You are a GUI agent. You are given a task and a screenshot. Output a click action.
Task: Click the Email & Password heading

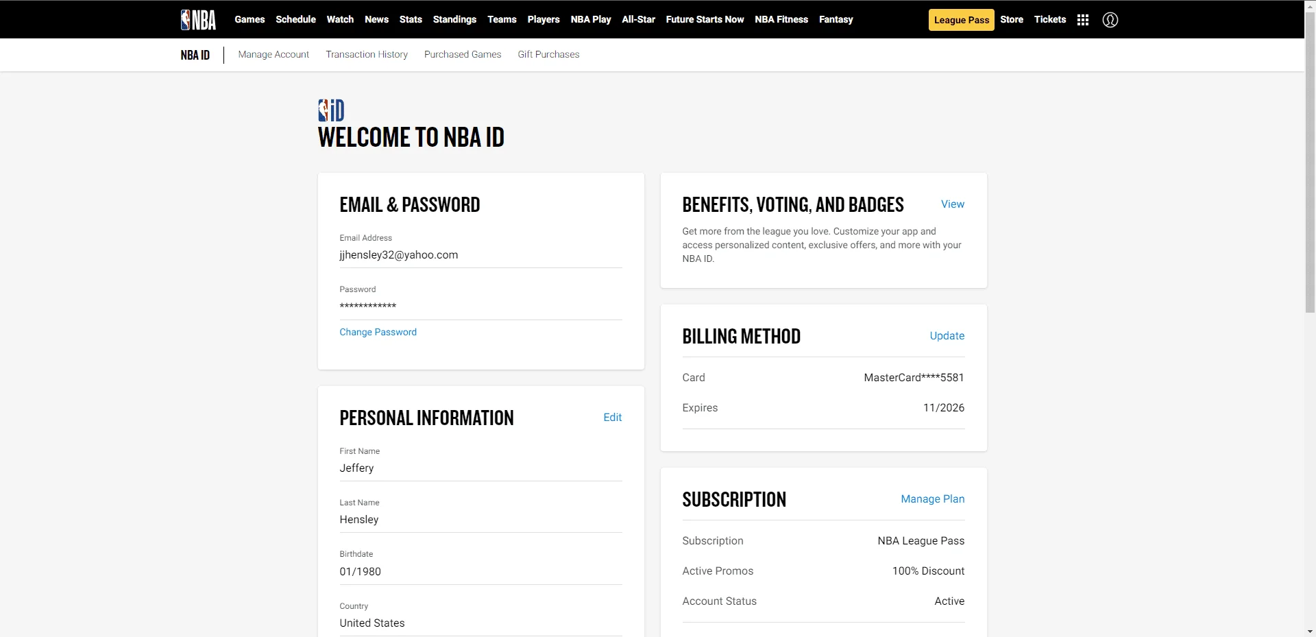[410, 205]
